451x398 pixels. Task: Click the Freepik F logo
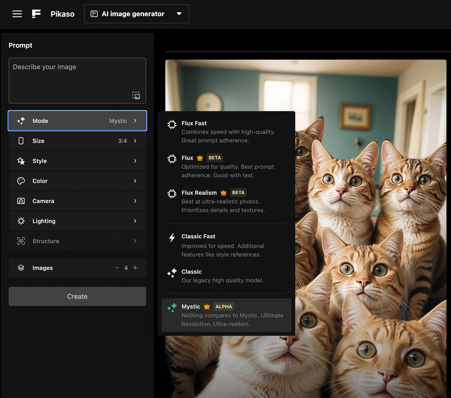pos(36,14)
